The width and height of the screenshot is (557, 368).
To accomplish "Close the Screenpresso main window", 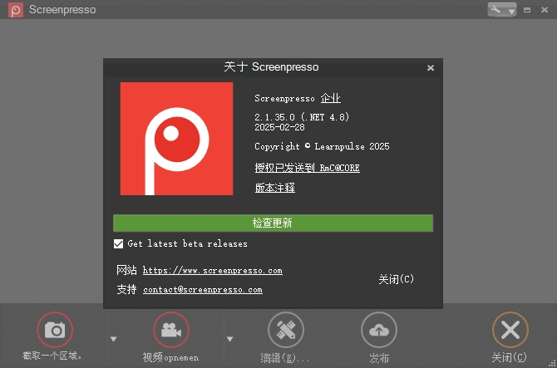I will pyautogui.click(x=545, y=10).
